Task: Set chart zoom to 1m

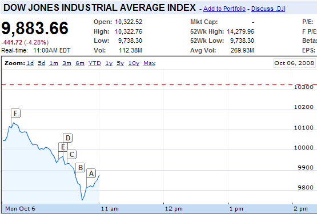Action: (x=54, y=63)
